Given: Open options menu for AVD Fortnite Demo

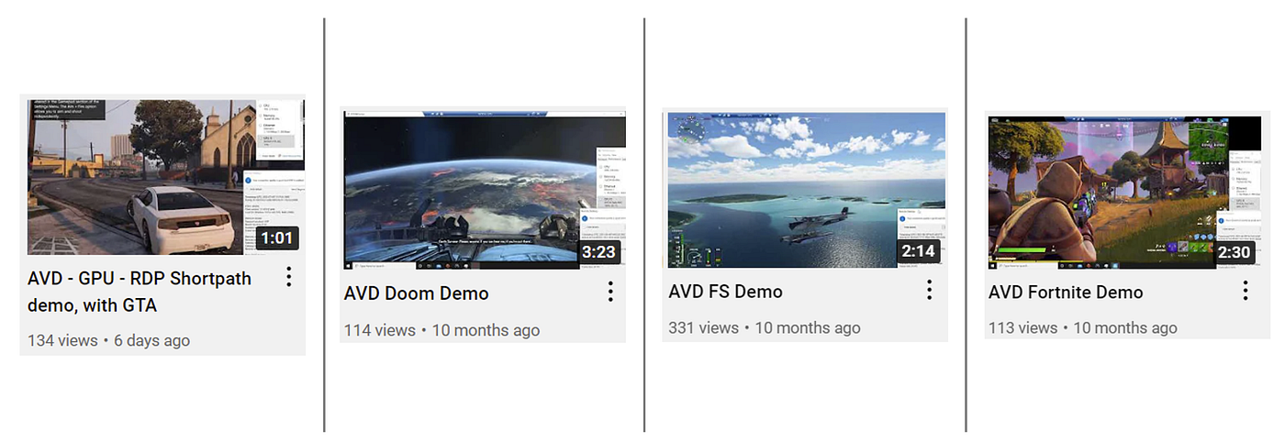Looking at the screenshot, I should tap(1246, 291).
